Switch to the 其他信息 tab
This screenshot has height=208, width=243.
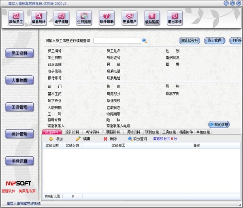click(x=203, y=132)
